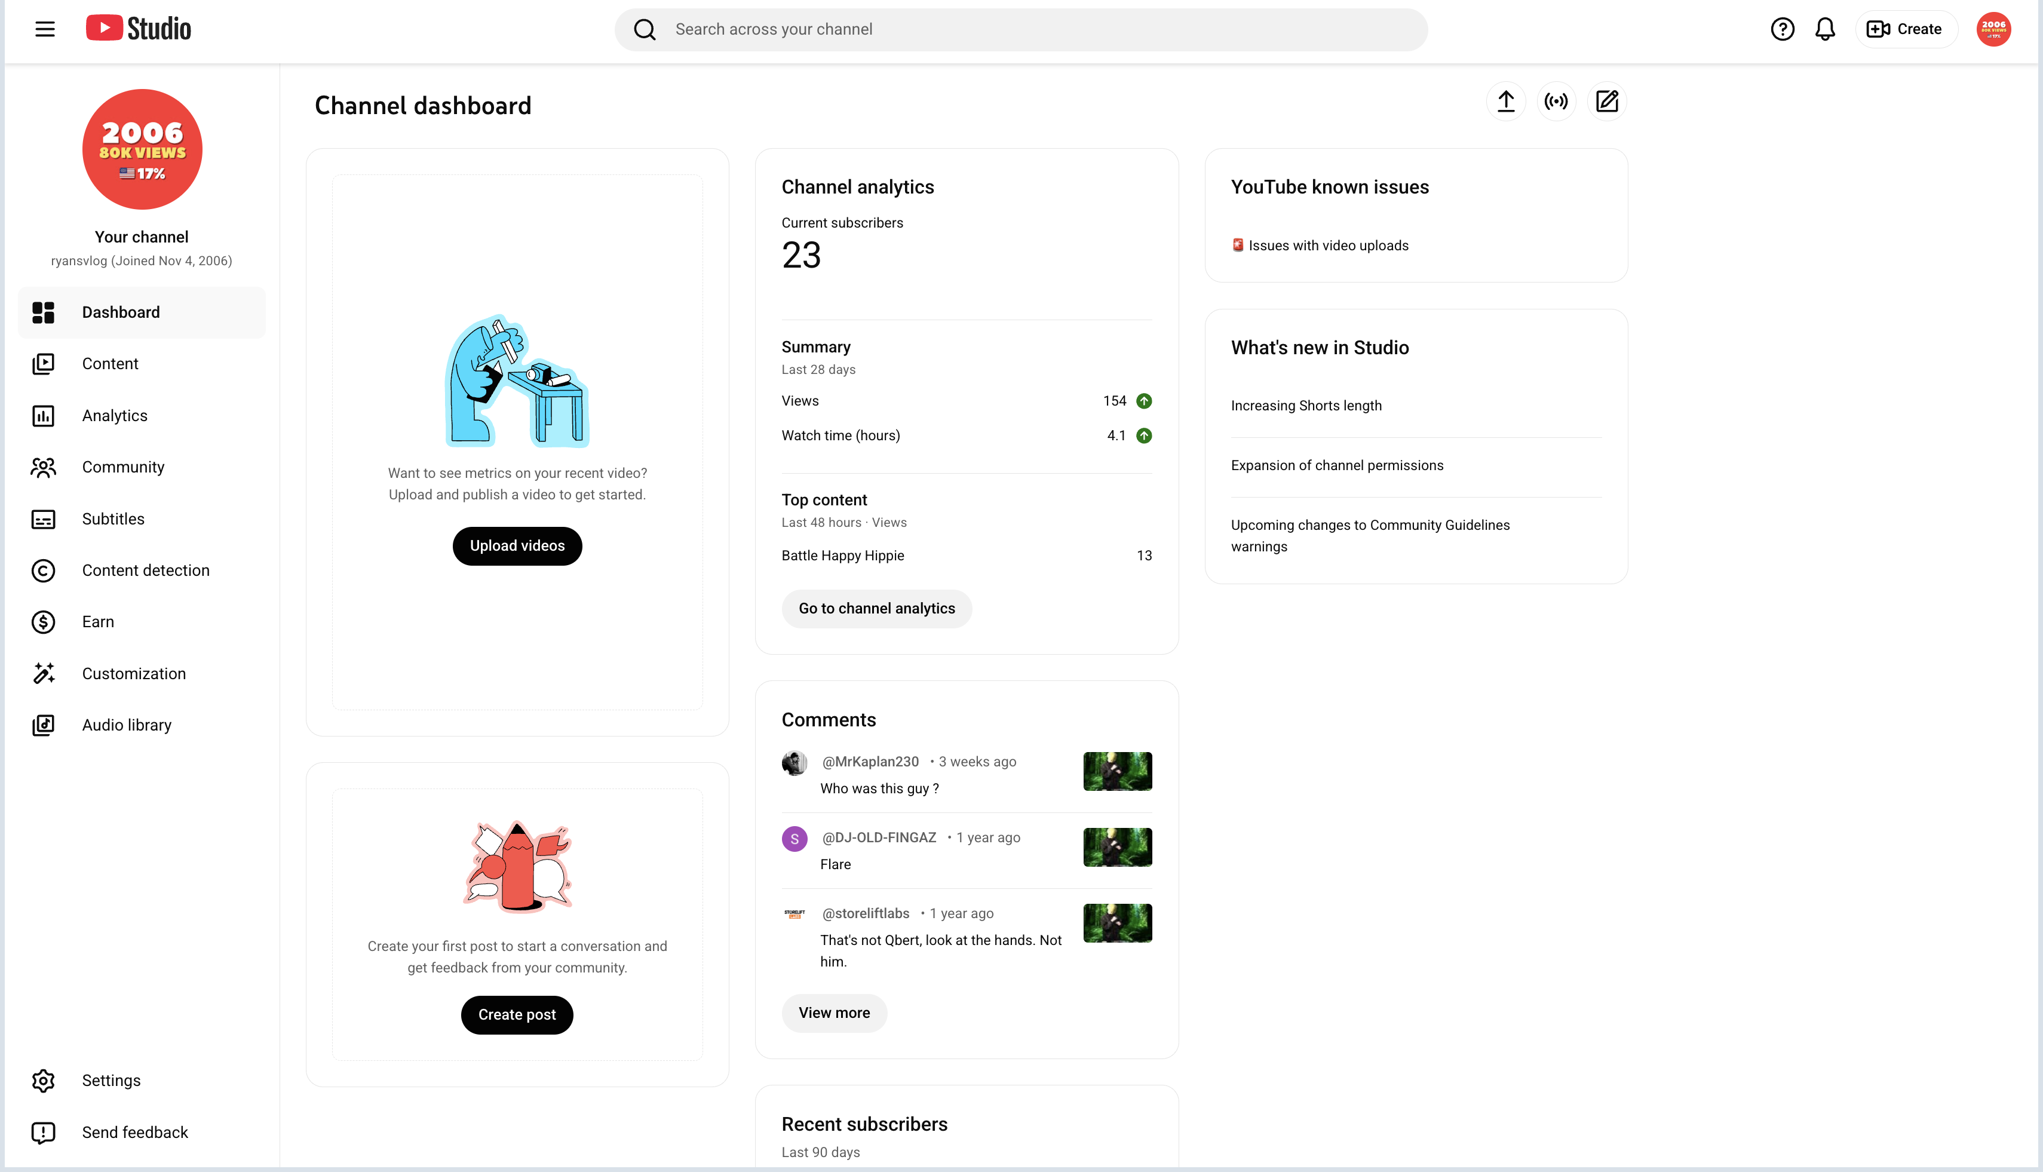Viewport: 2043px width, 1172px height.
Task: Click the Analytics bar chart icon
Action: pos(44,415)
